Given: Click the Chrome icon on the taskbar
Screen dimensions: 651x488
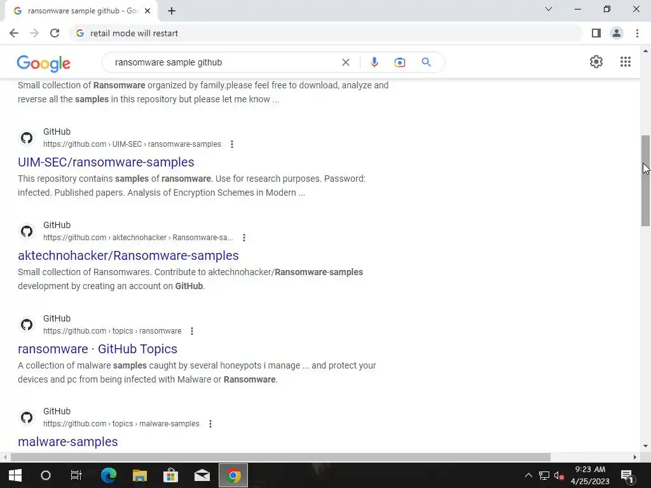Looking at the screenshot, I should [x=233, y=475].
